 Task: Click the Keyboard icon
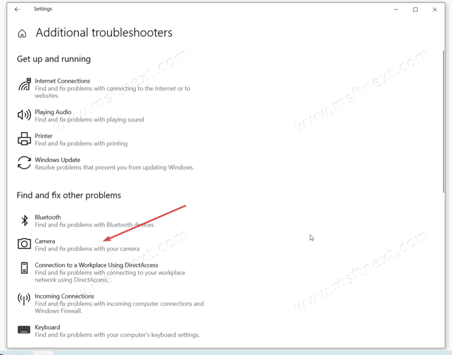[24, 329]
